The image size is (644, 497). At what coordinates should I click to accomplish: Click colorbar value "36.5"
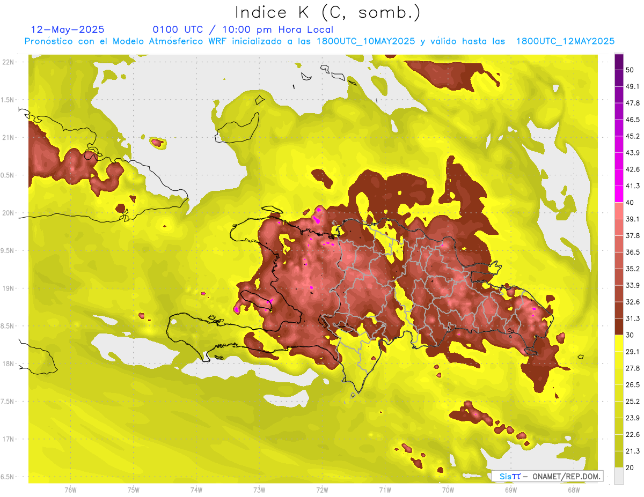pos(632,252)
